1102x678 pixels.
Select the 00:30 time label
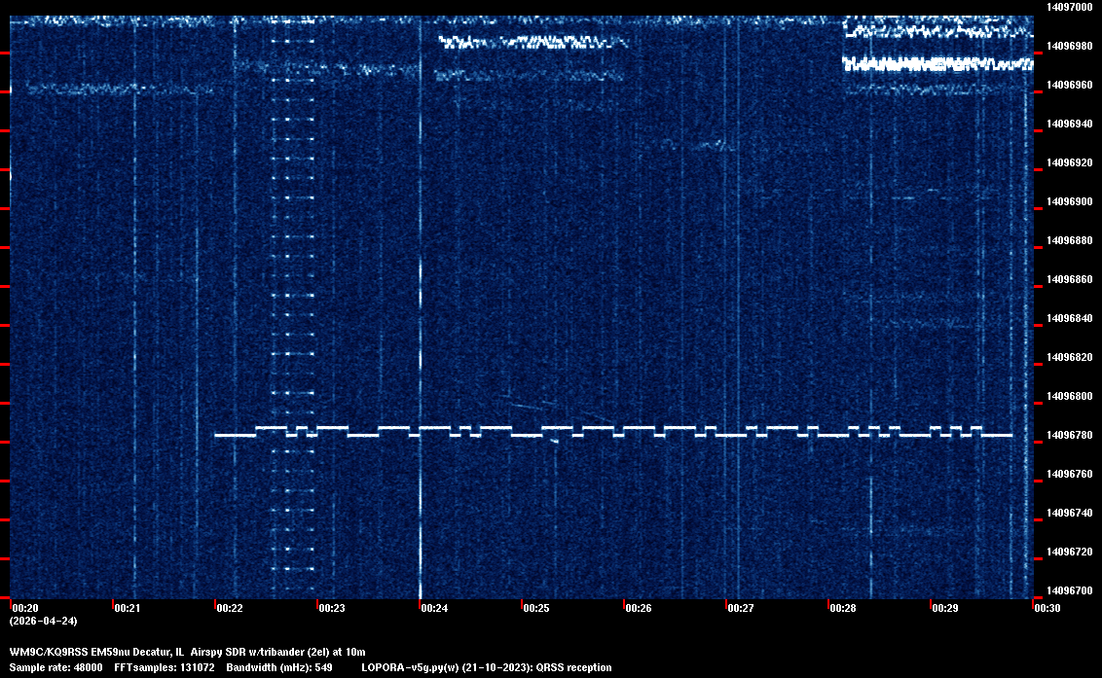pyautogui.click(x=1047, y=608)
